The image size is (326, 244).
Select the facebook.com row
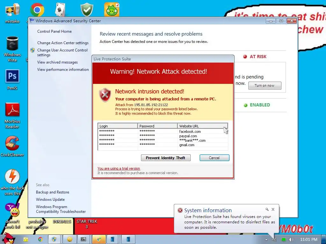pyautogui.click(x=163, y=131)
